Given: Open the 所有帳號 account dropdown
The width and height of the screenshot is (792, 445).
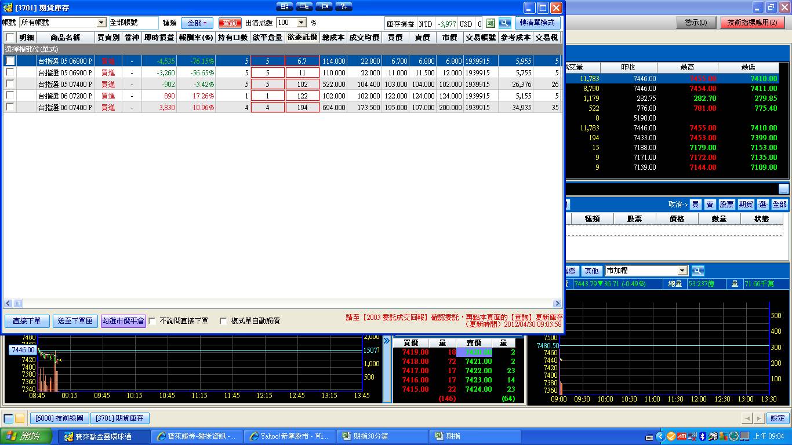Looking at the screenshot, I should point(63,23).
